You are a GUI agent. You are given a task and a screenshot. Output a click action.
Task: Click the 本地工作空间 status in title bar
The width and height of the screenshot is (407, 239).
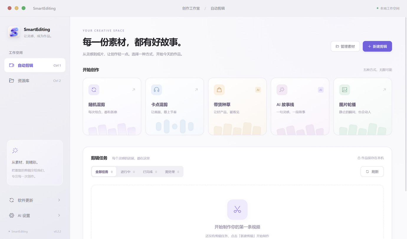pos(388,8)
